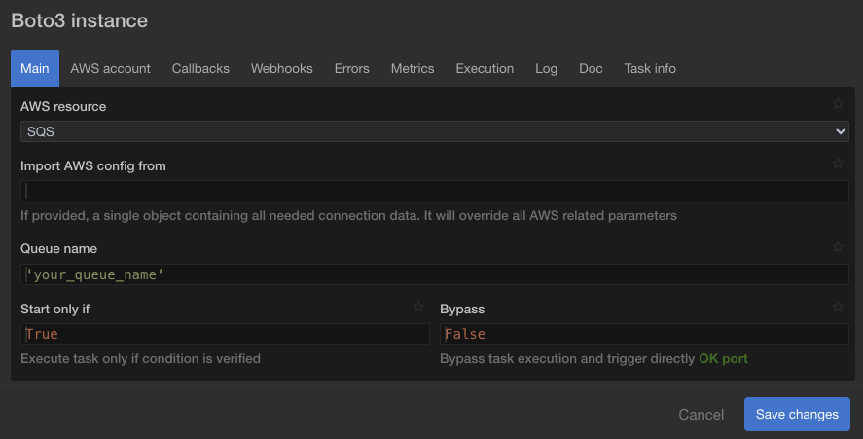863x439 pixels.
Task: Switch to the Execution tab
Action: pos(485,68)
